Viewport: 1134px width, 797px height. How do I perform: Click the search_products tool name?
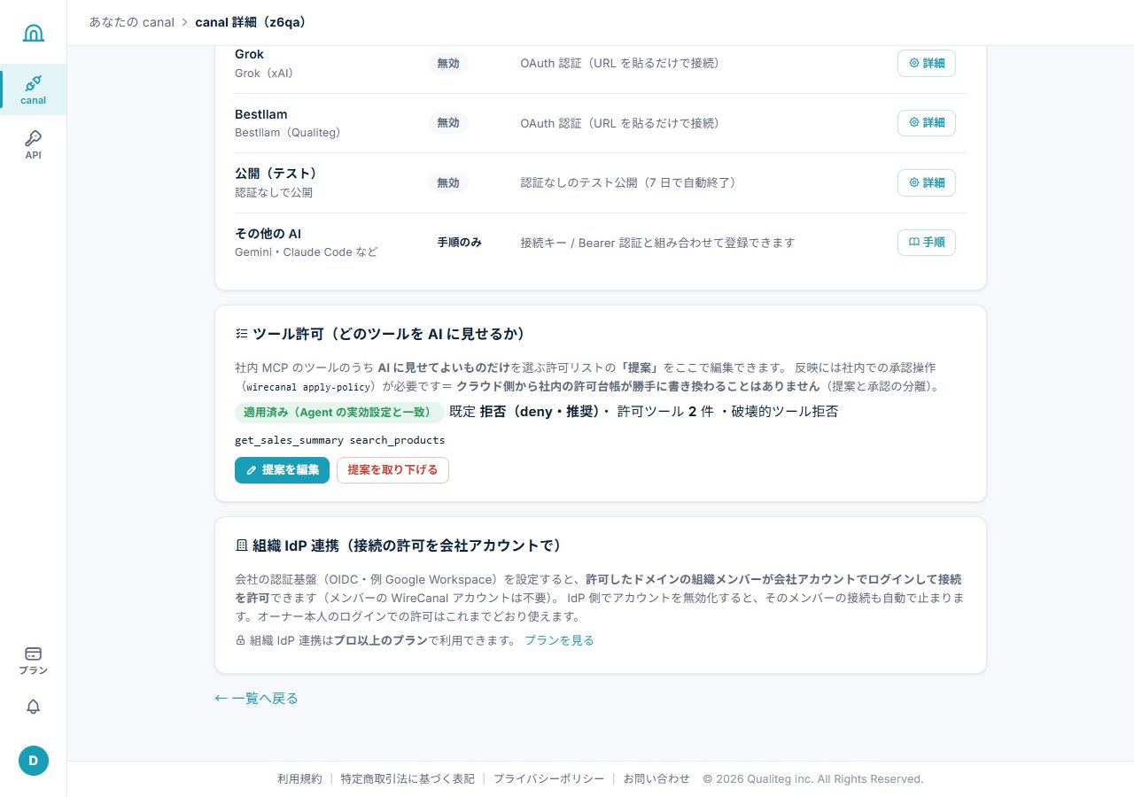(x=397, y=440)
